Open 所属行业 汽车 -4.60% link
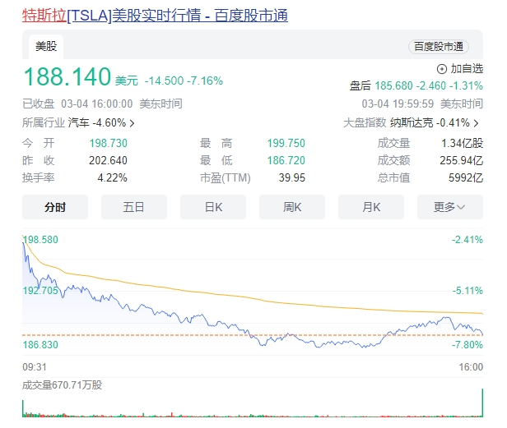This screenshot has width=507, height=428. [x=78, y=122]
